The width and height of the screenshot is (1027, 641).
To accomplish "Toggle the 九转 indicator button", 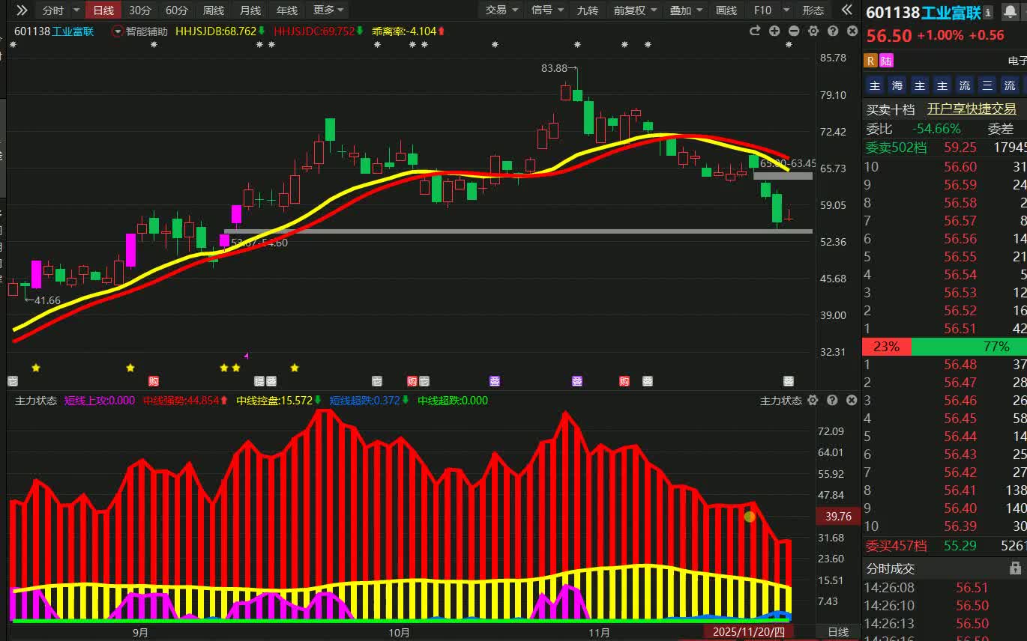I will (587, 10).
